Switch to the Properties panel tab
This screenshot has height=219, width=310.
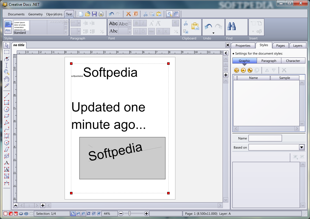(x=243, y=45)
